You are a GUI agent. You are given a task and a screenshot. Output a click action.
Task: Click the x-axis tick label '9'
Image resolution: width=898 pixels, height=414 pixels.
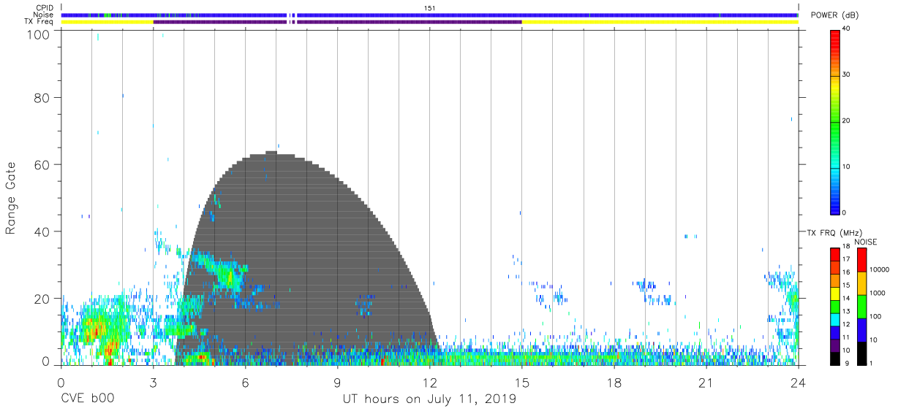pos(337,383)
